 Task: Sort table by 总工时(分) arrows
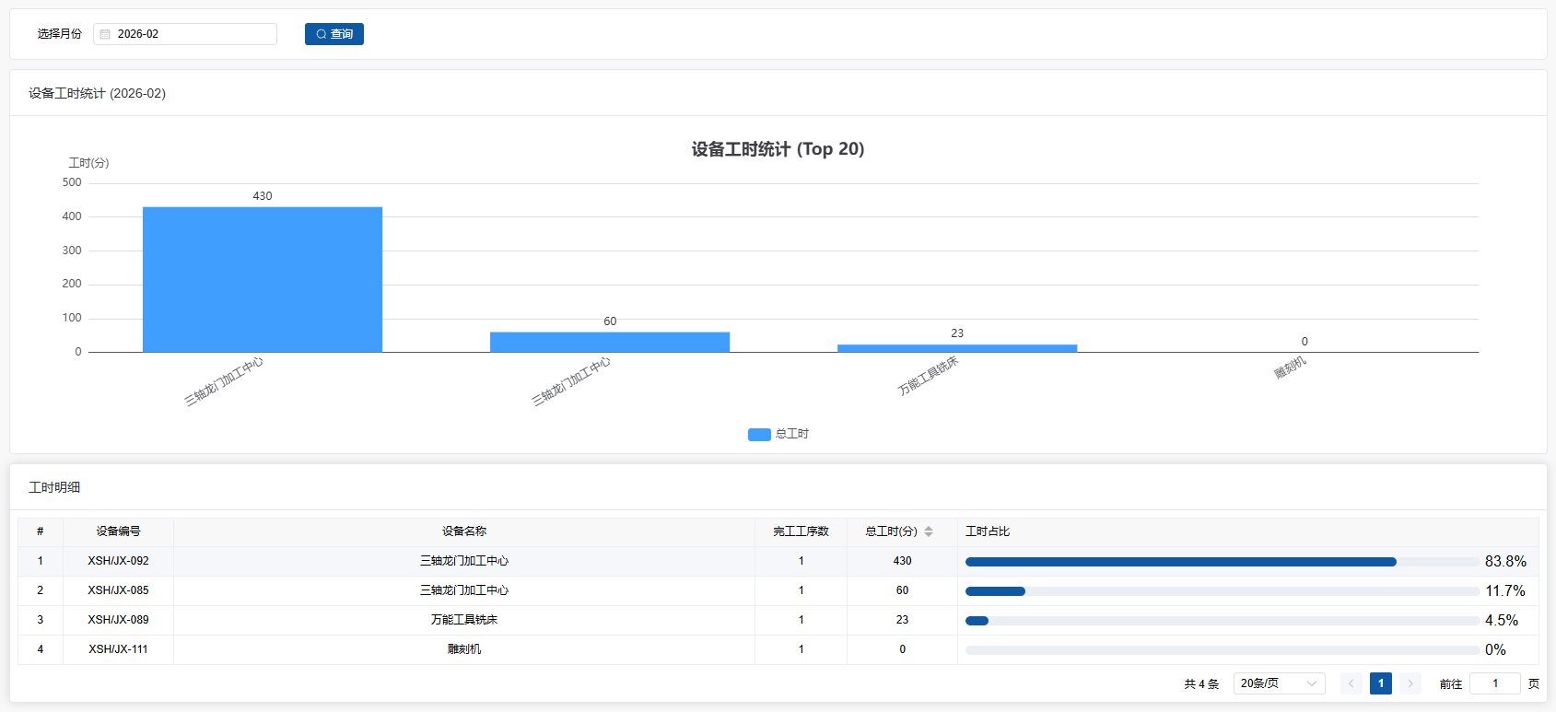929,531
